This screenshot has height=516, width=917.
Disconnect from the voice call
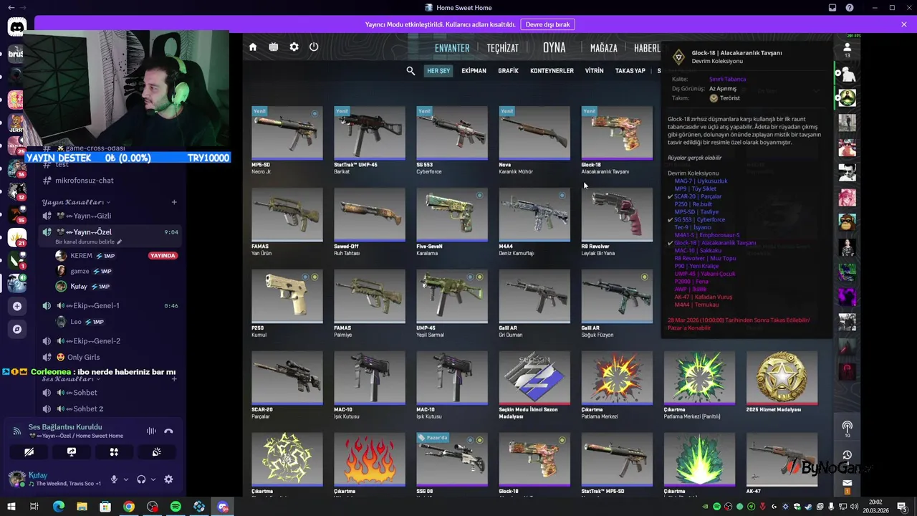pos(168,431)
